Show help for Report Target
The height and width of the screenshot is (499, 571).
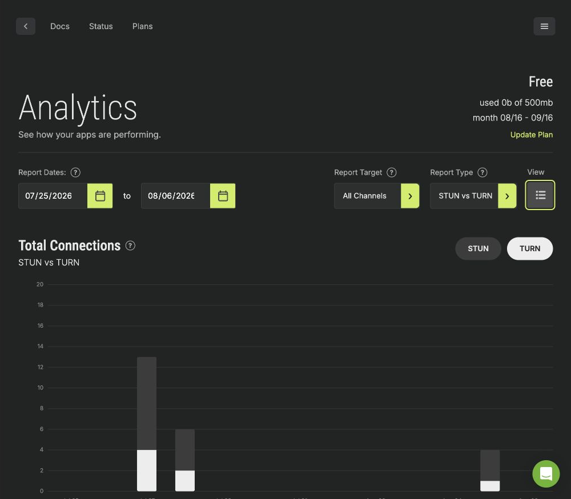[x=392, y=172]
